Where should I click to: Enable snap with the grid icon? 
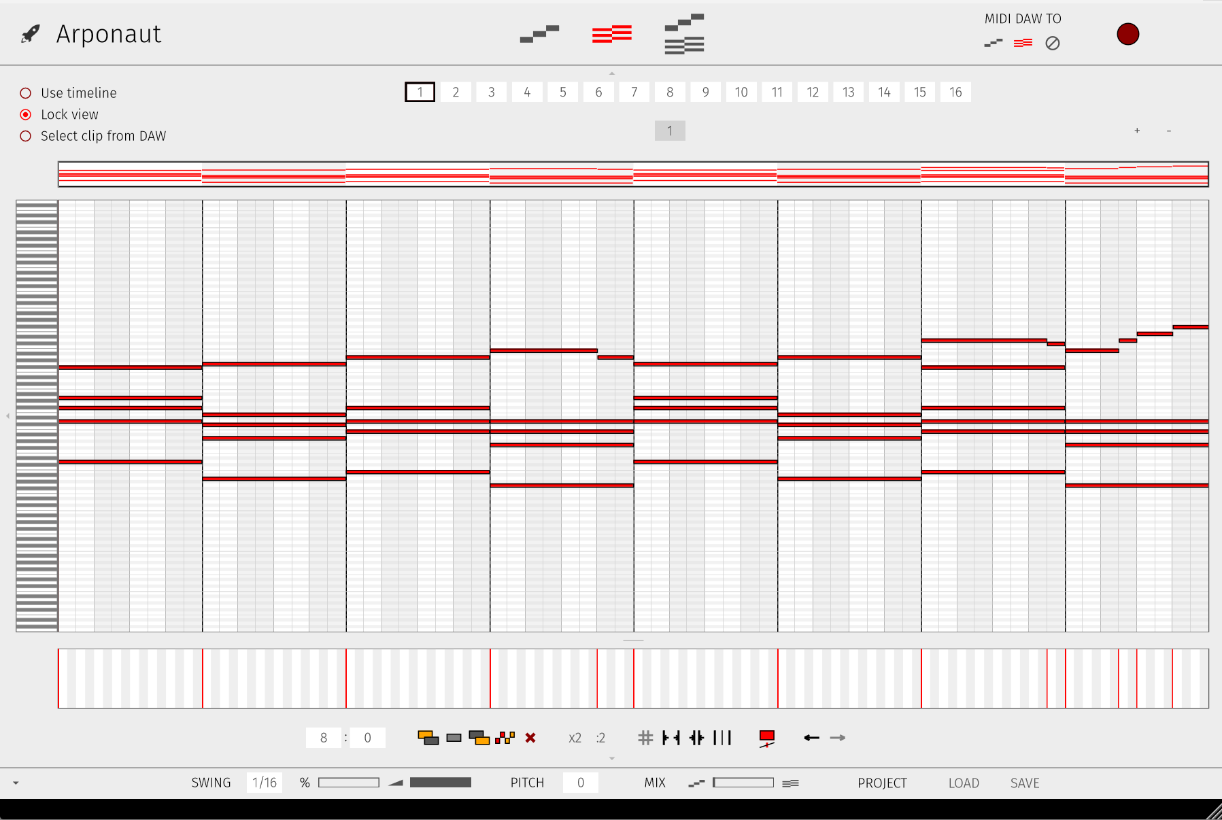click(x=645, y=737)
